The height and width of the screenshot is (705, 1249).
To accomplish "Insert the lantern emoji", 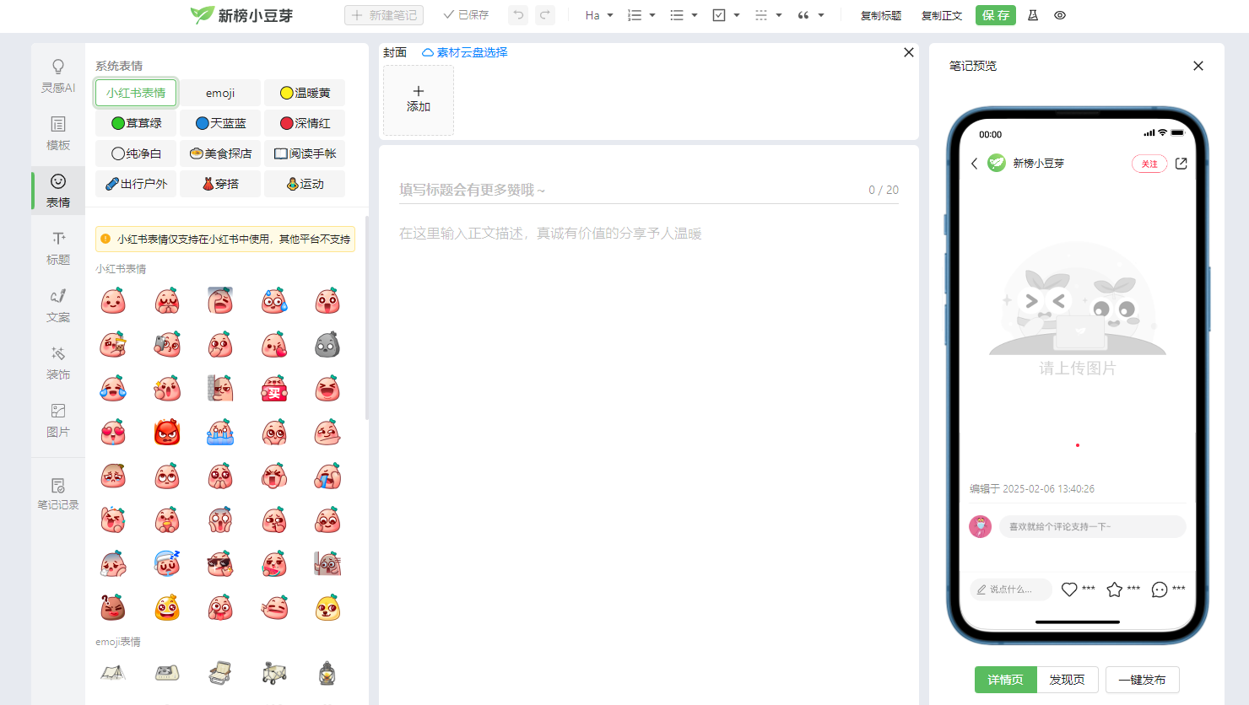I will [x=327, y=673].
